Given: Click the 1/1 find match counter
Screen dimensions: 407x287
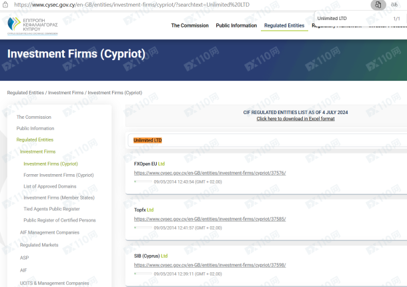Looking at the screenshot, I should pos(396,19).
